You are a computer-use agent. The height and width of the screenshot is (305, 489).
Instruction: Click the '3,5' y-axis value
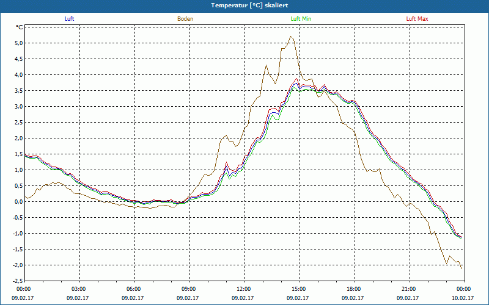[x=20, y=90]
